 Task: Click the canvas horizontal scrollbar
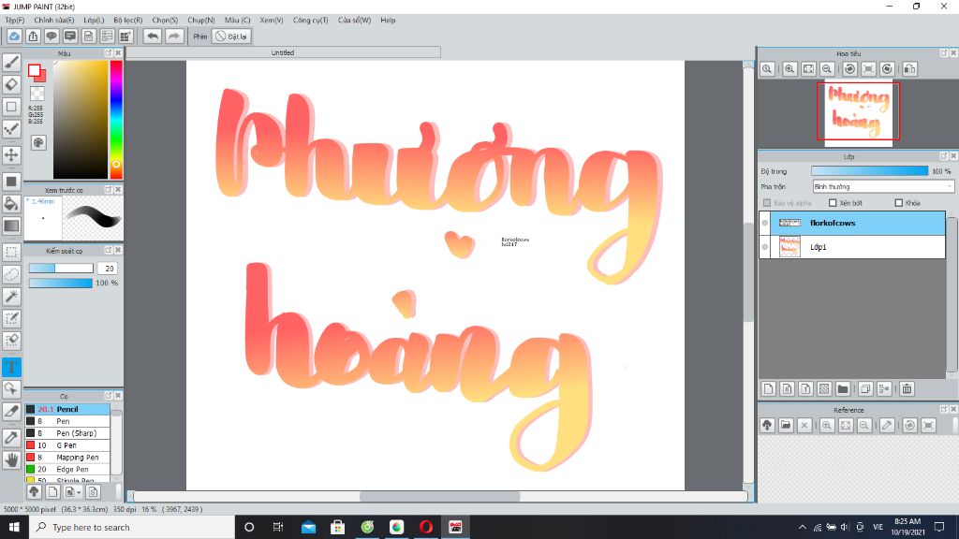440,496
